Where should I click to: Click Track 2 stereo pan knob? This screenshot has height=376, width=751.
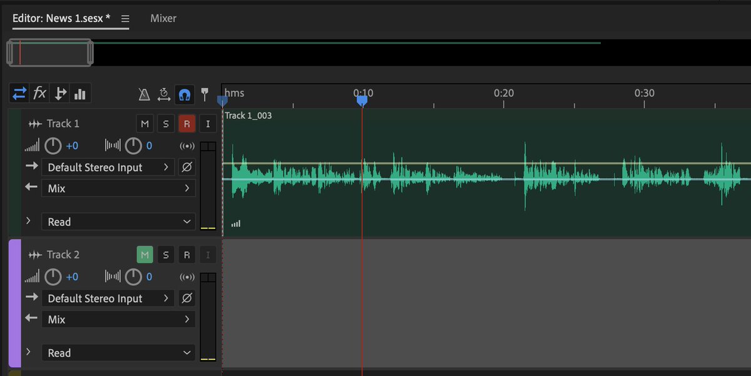pyautogui.click(x=133, y=277)
